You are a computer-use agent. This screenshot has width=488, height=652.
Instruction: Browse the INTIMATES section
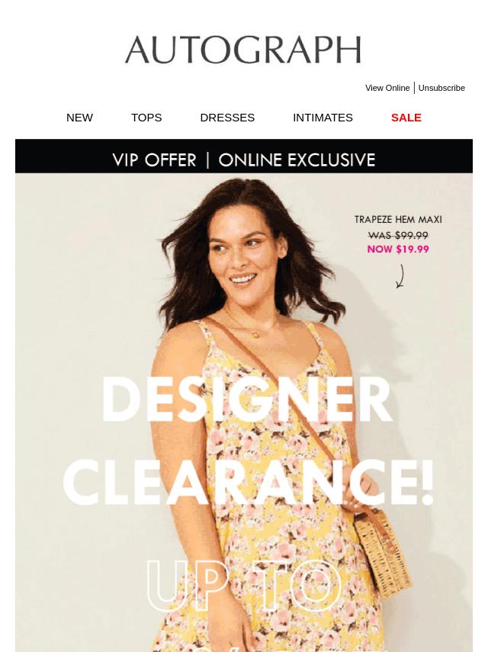coord(323,118)
